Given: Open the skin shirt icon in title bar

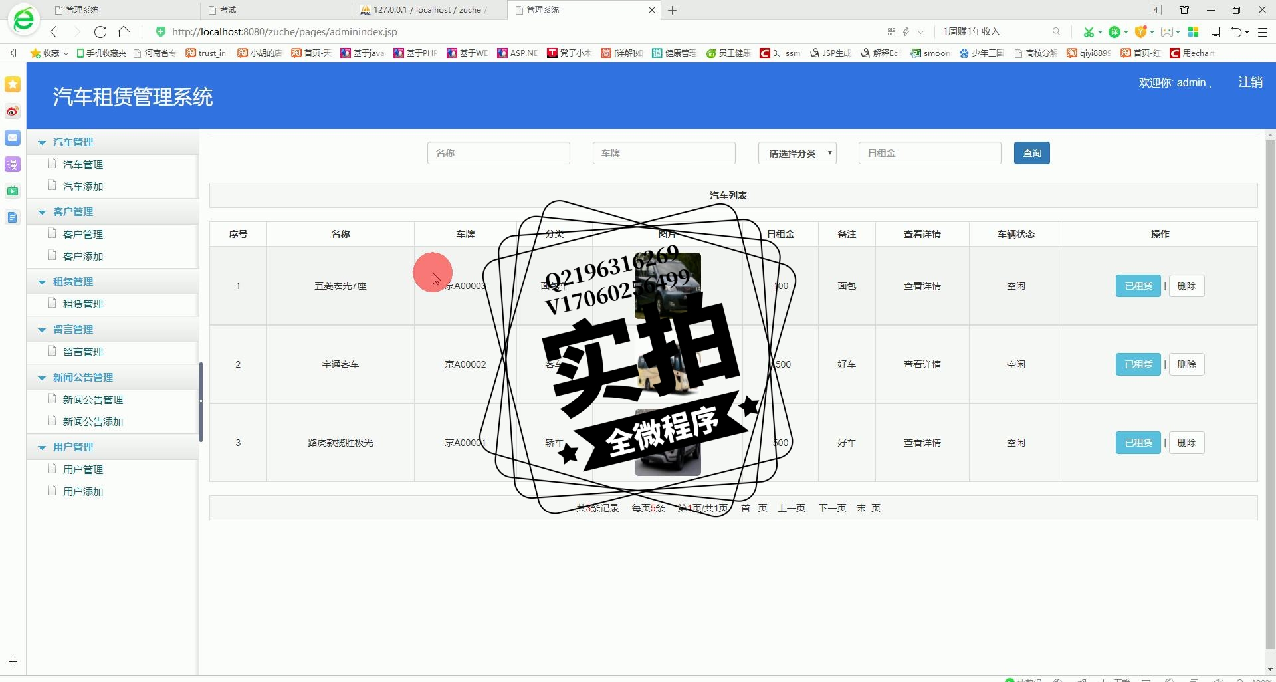Looking at the screenshot, I should [1184, 10].
